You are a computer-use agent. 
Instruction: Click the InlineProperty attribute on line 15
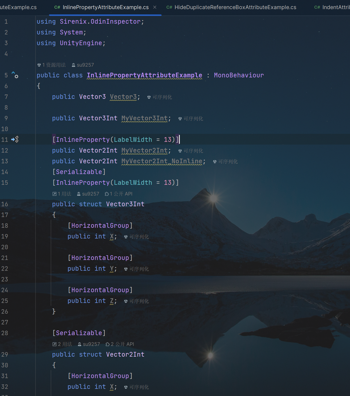pos(83,183)
